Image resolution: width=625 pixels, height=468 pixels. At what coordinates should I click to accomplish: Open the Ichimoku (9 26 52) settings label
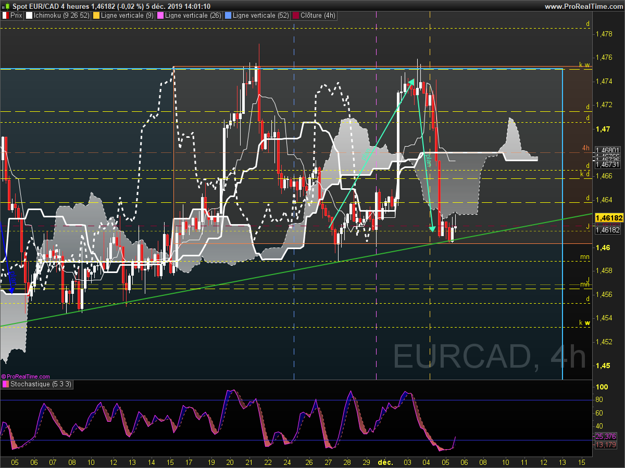pyautogui.click(x=61, y=16)
